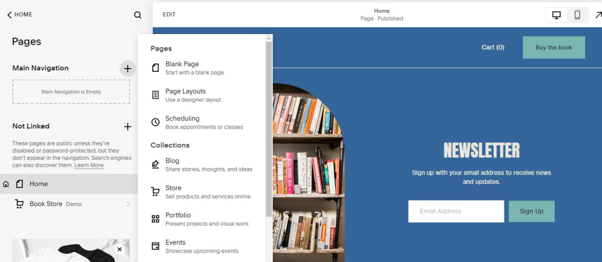
Task: Click the Blog pencil icon
Action: point(155,164)
